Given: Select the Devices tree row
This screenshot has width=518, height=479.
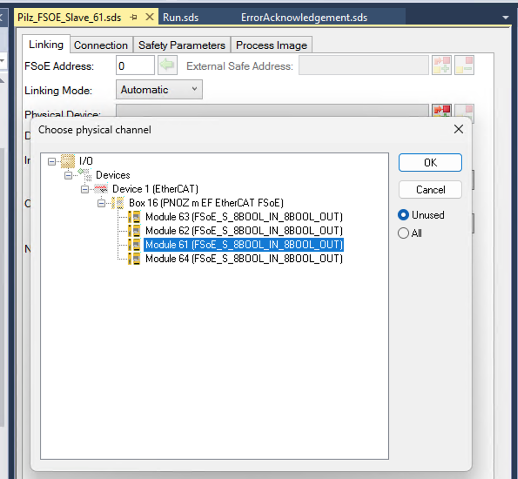Looking at the screenshot, I should point(113,175).
